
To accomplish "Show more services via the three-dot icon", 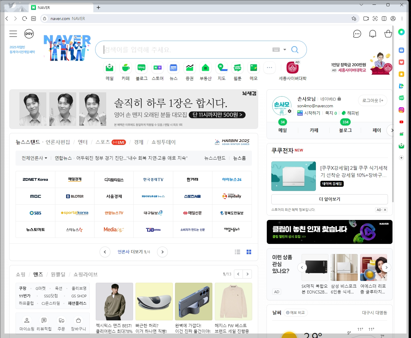I will pyautogui.click(x=270, y=68).
